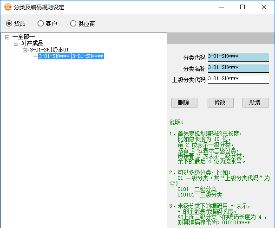This screenshot has height=228, width=275.
Task: Click the 010101 三级分类 text line
Action: pyautogui.click(x=200, y=195)
